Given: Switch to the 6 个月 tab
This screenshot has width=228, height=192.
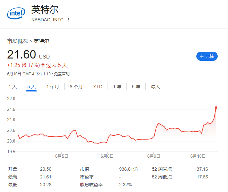Looking at the screenshot, I should (x=76, y=87).
